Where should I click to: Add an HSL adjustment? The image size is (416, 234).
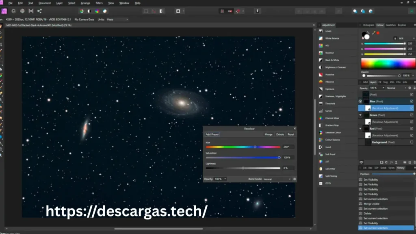[x=338, y=45]
